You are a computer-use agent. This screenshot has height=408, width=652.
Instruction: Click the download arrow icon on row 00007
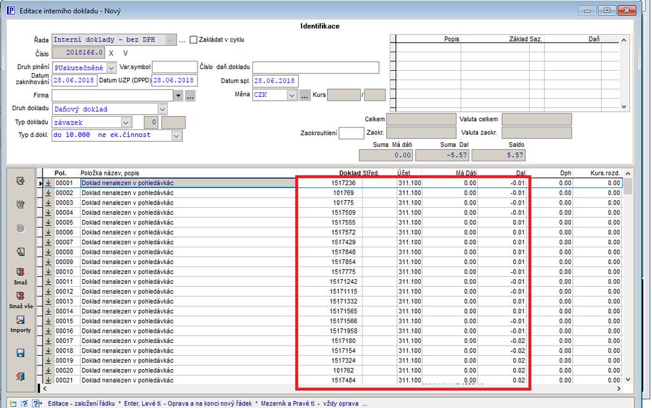pyautogui.click(x=48, y=242)
